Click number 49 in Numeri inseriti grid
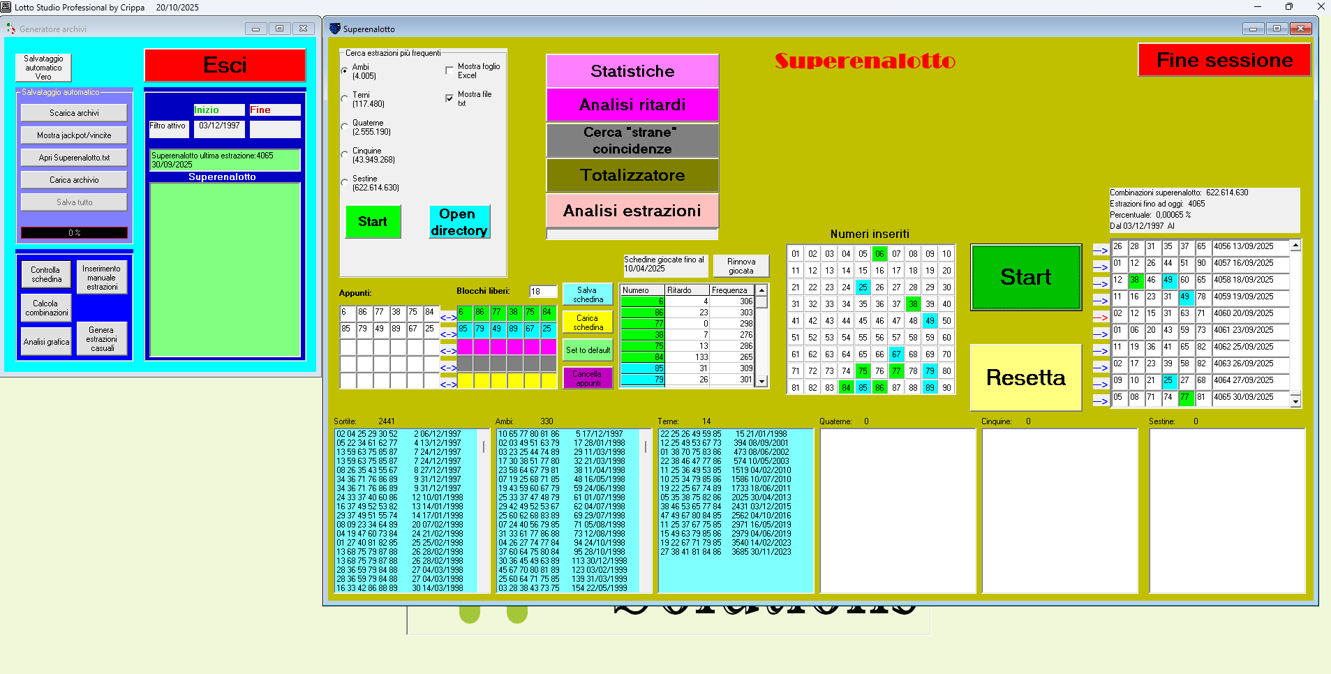The width and height of the screenshot is (1331, 674). click(929, 321)
